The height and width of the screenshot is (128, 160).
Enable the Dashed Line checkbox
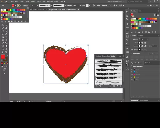point(131,53)
